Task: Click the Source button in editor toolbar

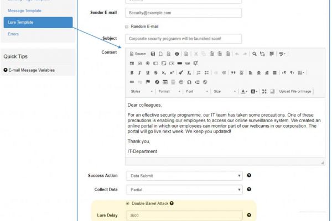Action: coord(138,54)
